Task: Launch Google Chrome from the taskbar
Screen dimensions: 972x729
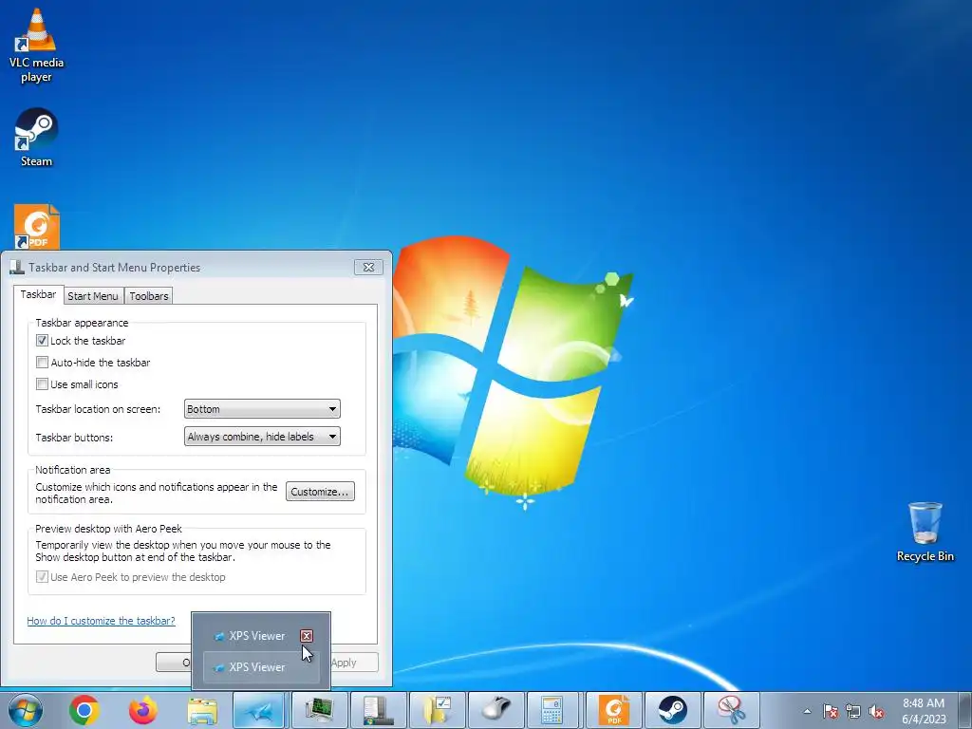Action: click(84, 710)
